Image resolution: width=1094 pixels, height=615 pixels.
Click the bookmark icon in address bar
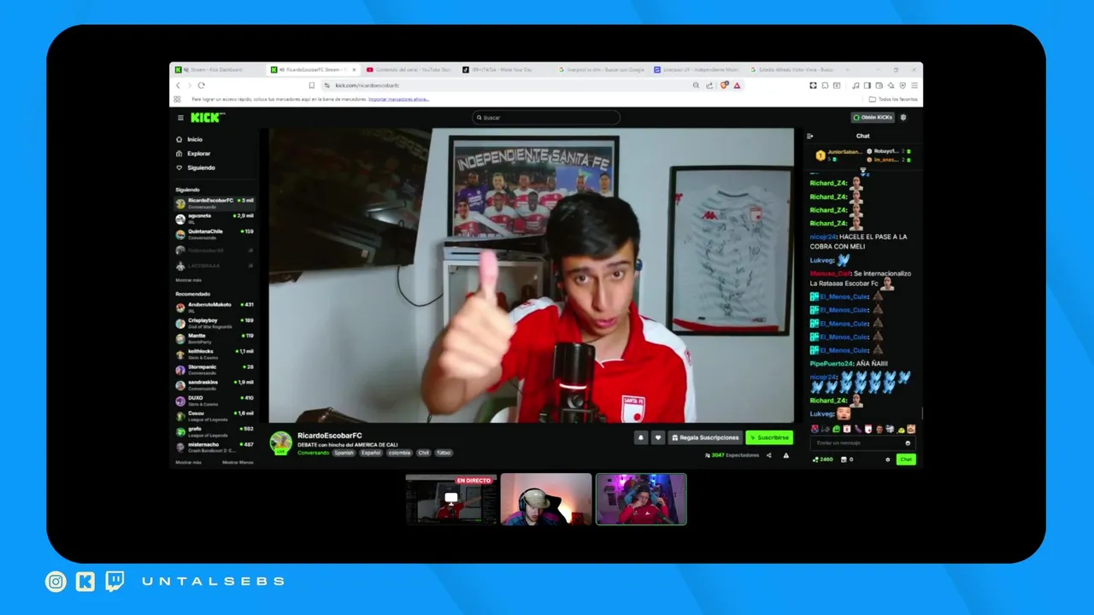tap(312, 85)
